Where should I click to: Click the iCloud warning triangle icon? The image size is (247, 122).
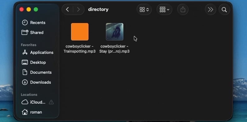(51, 102)
